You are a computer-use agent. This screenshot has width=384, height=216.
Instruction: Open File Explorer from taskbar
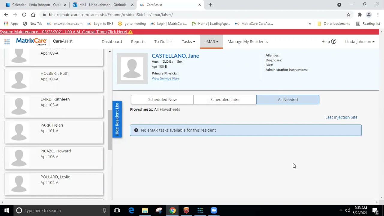(x=145, y=210)
